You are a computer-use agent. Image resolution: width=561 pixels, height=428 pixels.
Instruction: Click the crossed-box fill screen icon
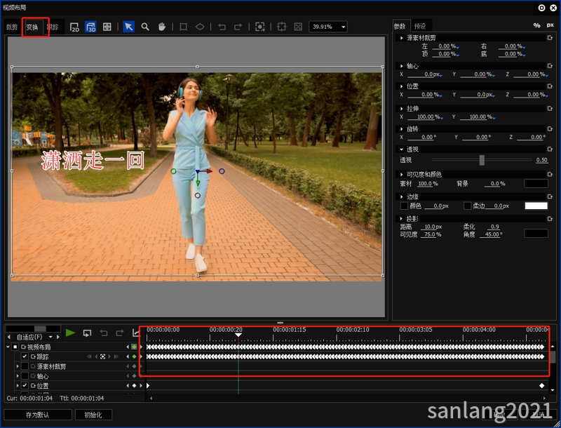pyautogui.click(x=298, y=27)
